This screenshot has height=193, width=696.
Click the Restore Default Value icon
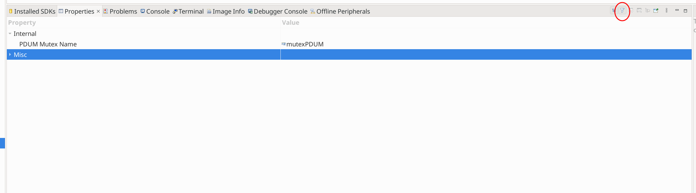[631, 11]
